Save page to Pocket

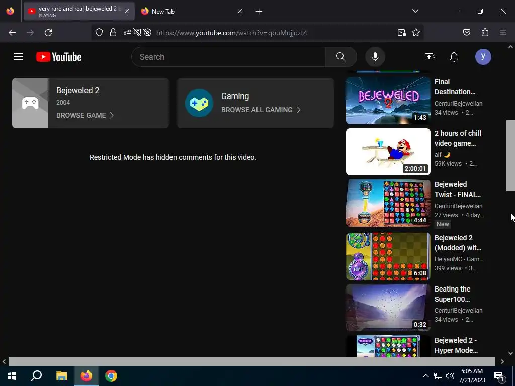466,32
